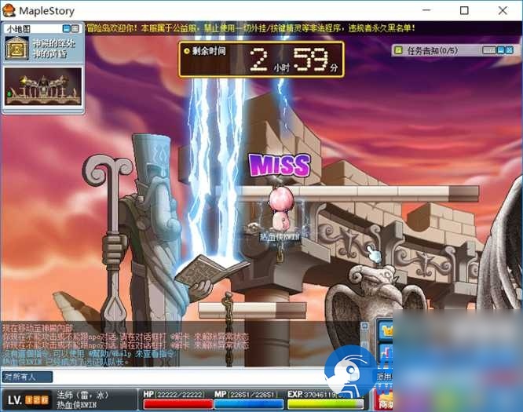Click the MapleStory window title icon

(x=9, y=10)
